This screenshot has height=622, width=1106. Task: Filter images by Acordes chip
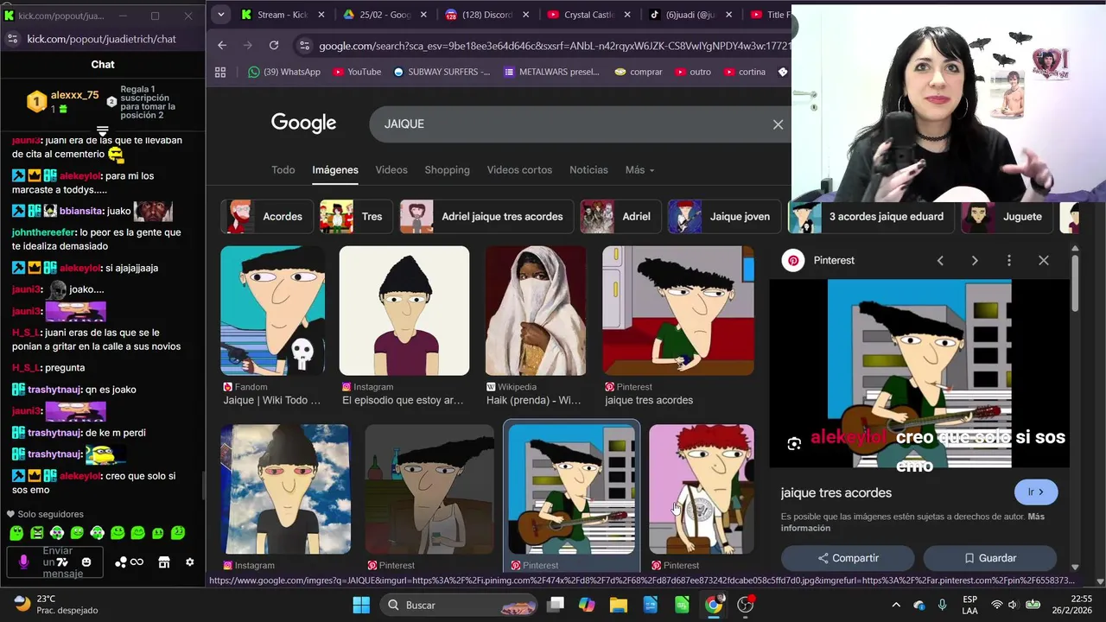coord(266,217)
